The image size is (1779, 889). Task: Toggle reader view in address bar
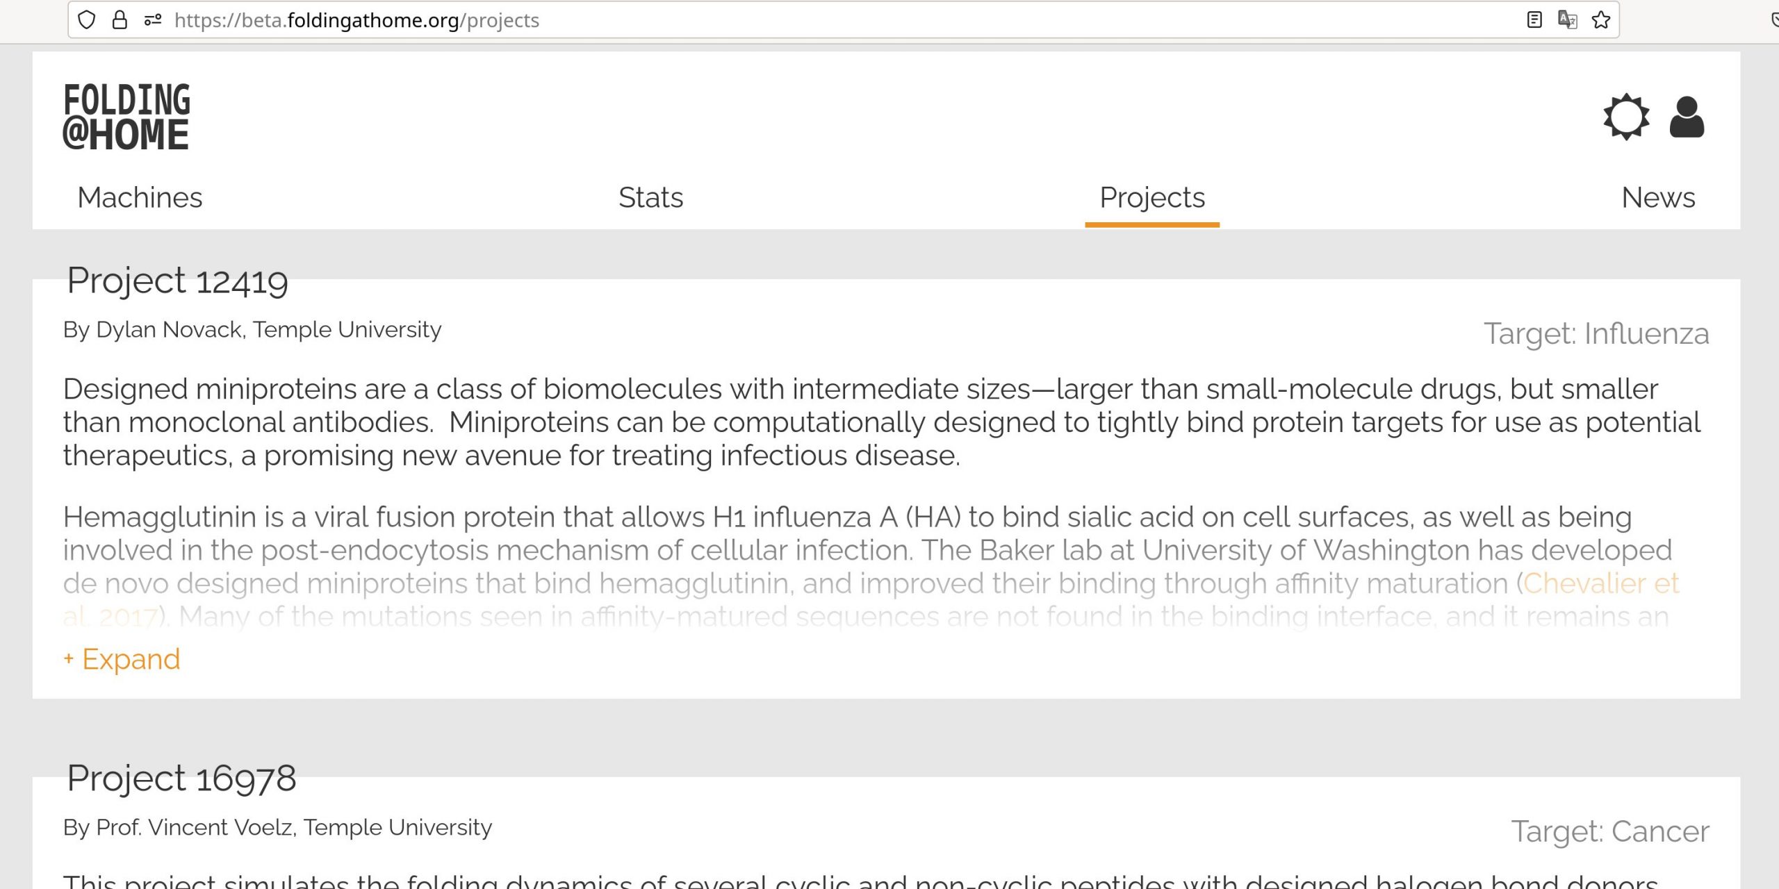tap(1534, 20)
